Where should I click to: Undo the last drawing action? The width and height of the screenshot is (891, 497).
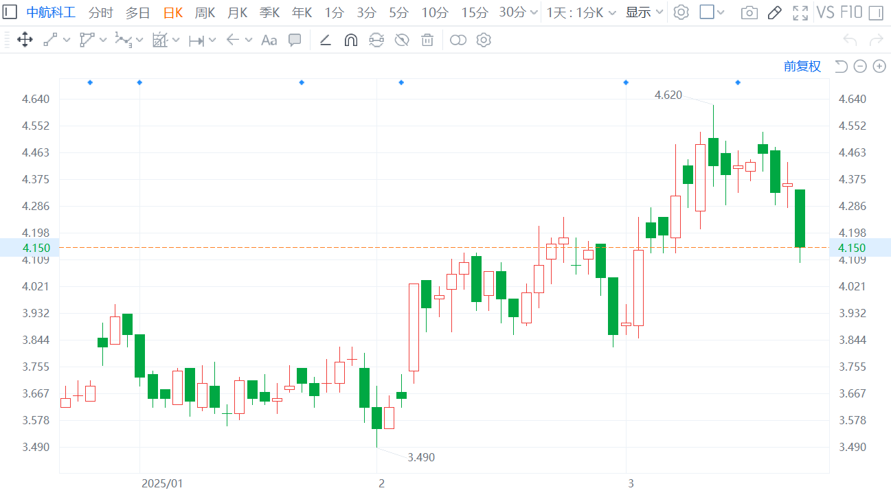(x=850, y=40)
